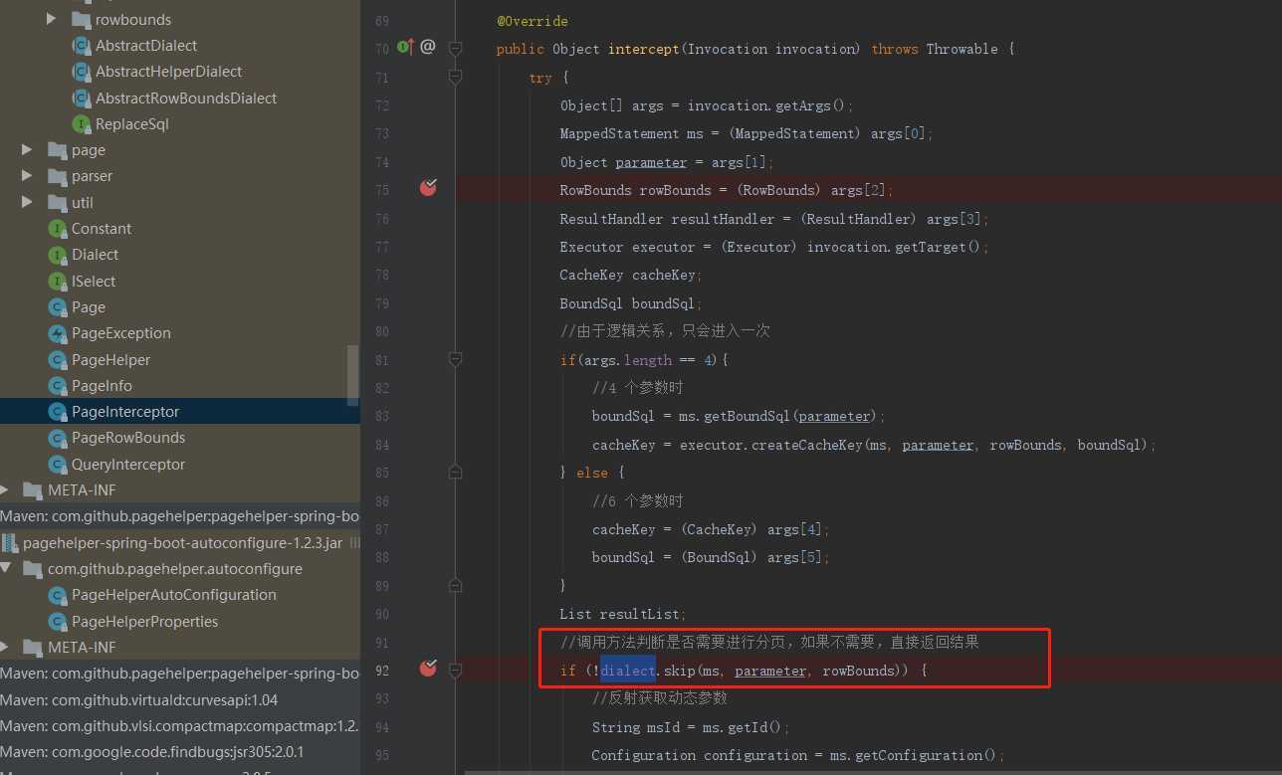
Task: Fold the try block at line 71
Action: pyautogui.click(x=455, y=76)
